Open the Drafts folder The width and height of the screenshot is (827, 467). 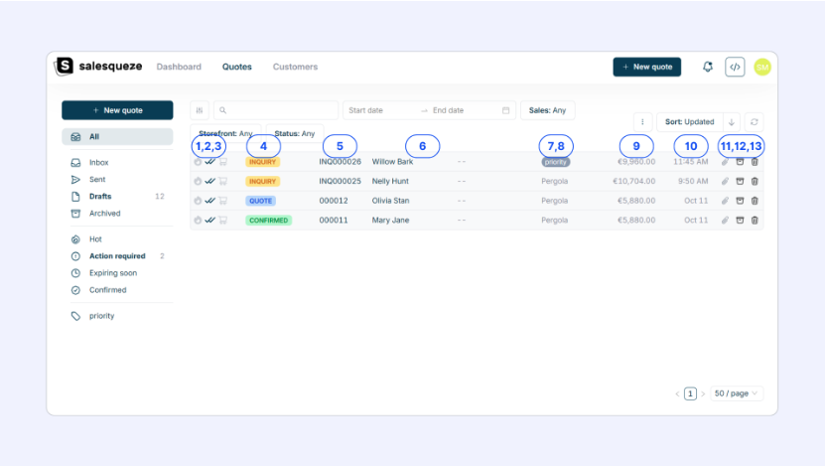(x=117, y=197)
